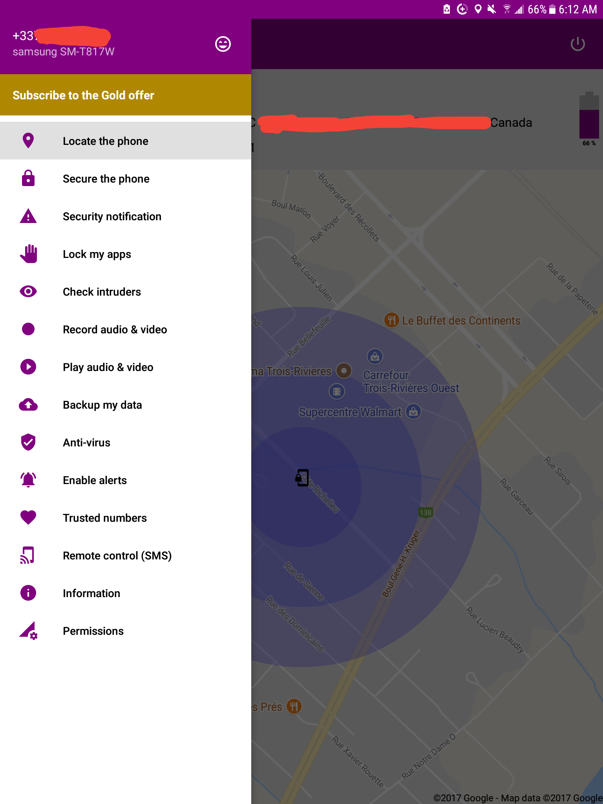Select Enable alerts in the menu
Viewport: 603px width, 804px height.
point(126,480)
